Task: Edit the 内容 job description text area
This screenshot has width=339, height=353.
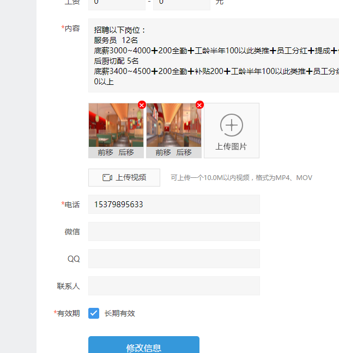Action: 214,55
